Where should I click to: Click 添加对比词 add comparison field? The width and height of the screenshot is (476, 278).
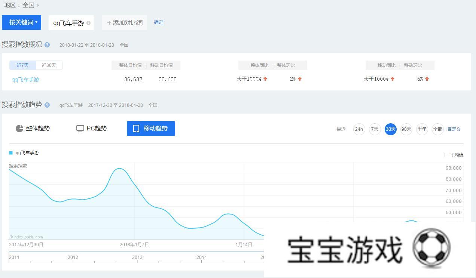[125, 23]
